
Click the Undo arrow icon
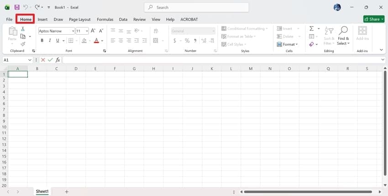pos(25,7)
